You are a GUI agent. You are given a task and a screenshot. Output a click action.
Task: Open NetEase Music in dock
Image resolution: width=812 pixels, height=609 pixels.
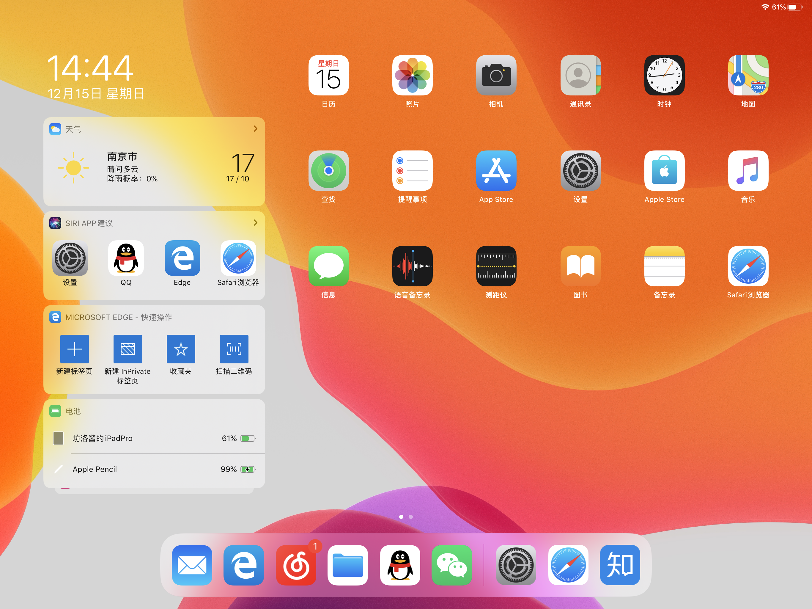pyautogui.click(x=296, y=565)
